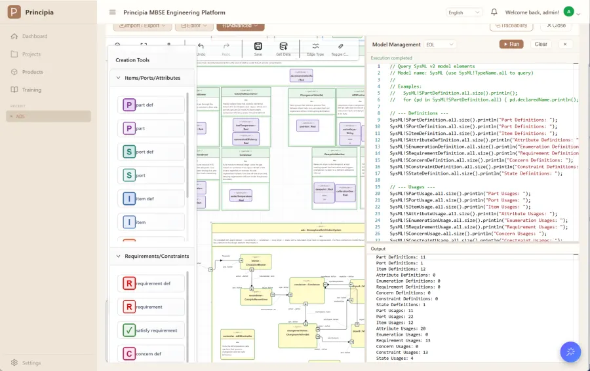This screenshot has height=371, width=590.
Task: Open the recent ADS project entry
Action: coord(48,116)
